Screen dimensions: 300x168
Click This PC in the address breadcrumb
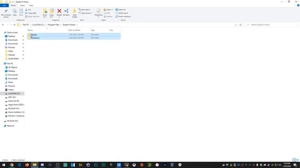point(26,25)
